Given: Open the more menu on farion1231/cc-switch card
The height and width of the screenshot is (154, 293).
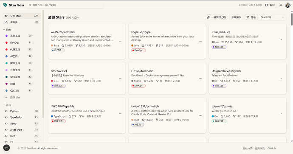Looking at the screenshot, I should (200, 115).
